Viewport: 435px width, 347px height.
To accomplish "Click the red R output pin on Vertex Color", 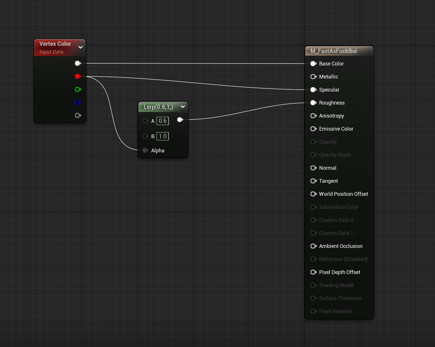I will pyautogui.click(x=78, y=76).
